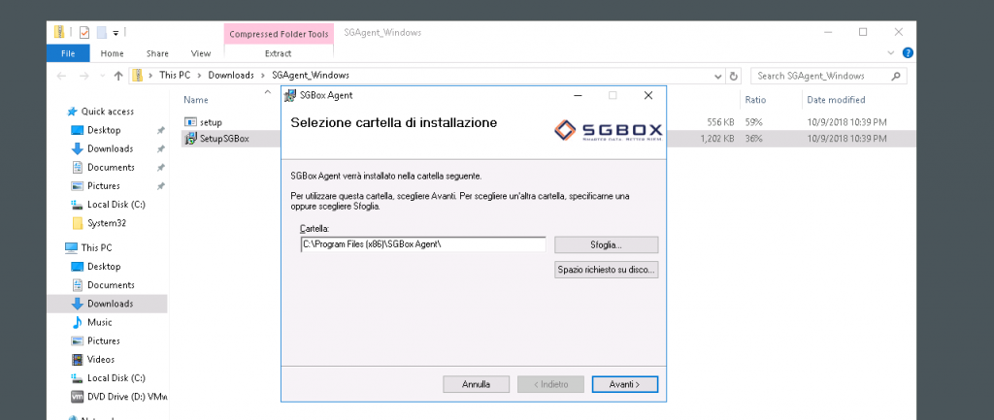Image resolution: width=994 pixels, height=420 pixels.
Task: Open Quick access in the navigation pane
Action: pyautogui.click(x=107, y=112)
